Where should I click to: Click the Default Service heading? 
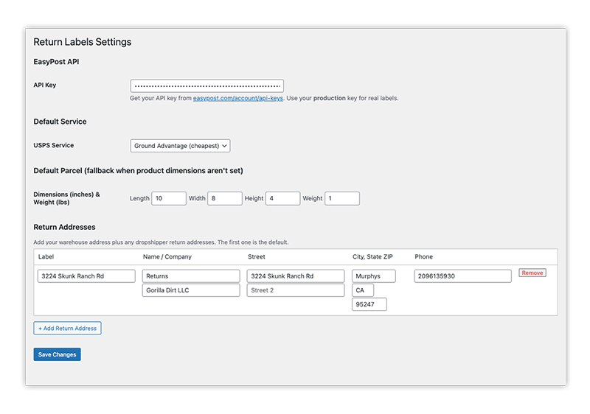click(60, 122)
